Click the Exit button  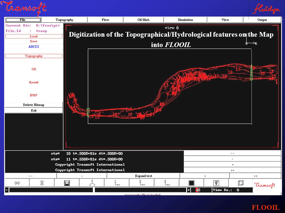click(34, 110)
